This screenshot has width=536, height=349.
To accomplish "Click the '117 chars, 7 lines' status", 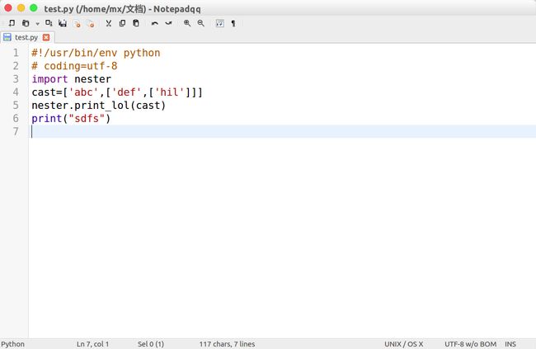I will (x=227, y=344).
